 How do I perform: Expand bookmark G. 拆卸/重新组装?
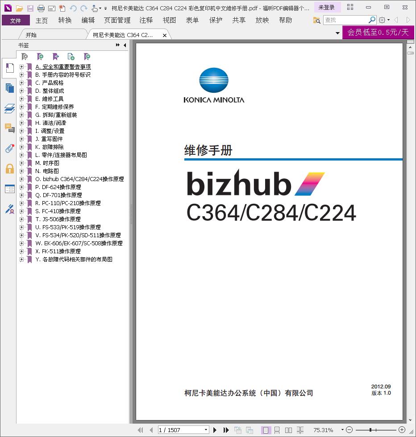(x=21, y=115)
